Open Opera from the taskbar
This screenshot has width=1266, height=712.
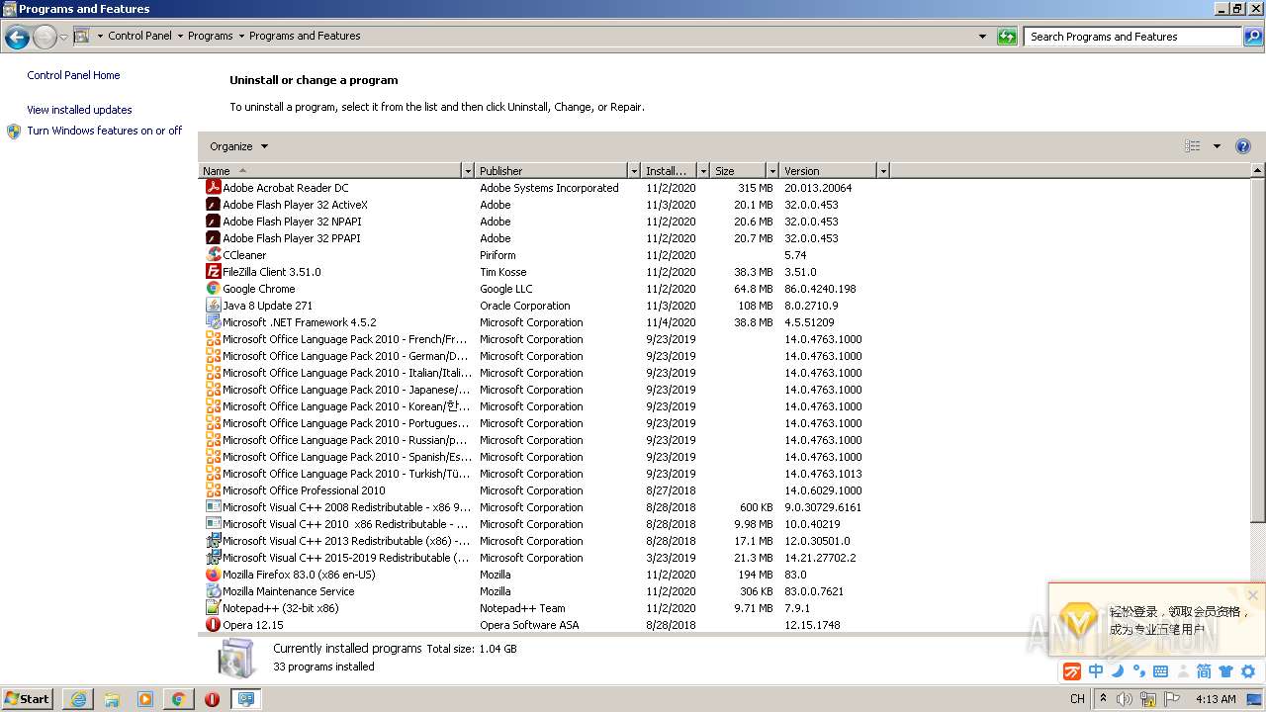pyautogui.click(x=212, y=699)
